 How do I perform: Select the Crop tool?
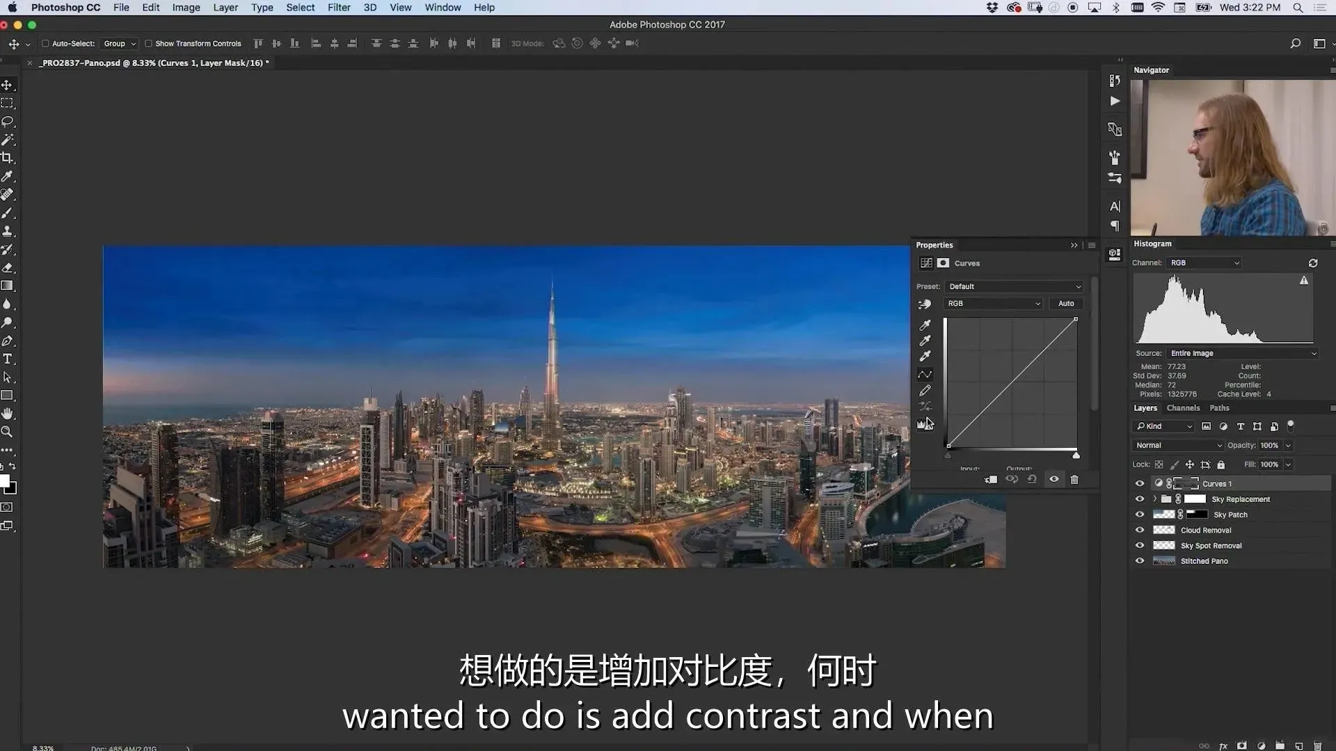pyautogui.click(x=8, y=158)
